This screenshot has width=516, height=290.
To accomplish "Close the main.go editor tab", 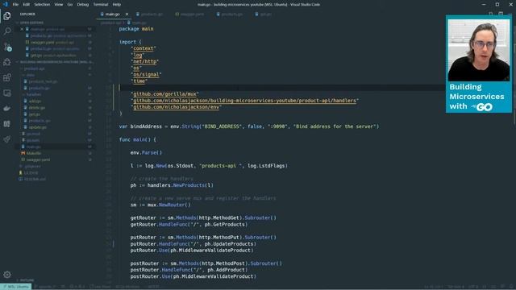I will 127,14.
